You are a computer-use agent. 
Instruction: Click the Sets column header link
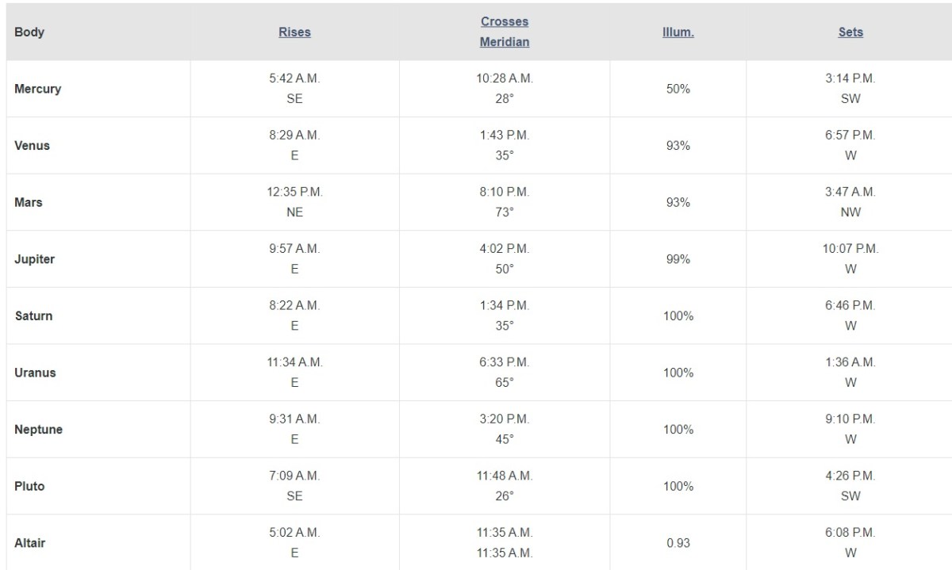(850, 33)
